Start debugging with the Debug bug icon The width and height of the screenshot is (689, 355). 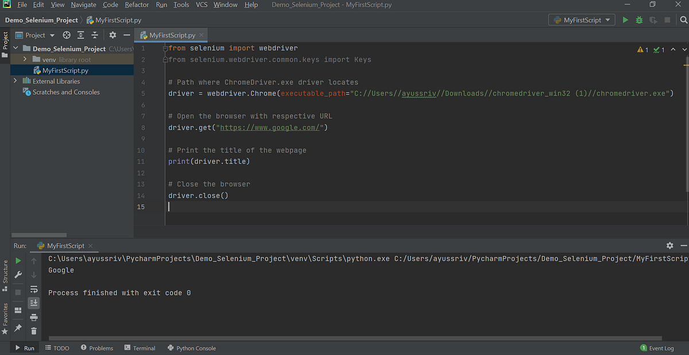pos(639,19)
